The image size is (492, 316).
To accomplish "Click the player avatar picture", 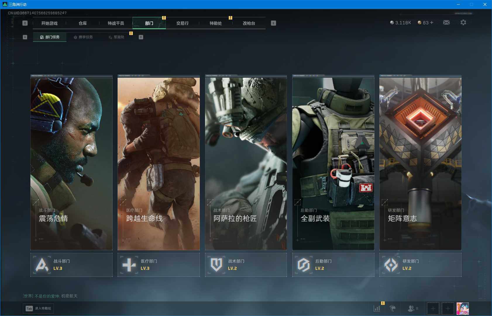I will pyautogui.click(x=462, y=308).
